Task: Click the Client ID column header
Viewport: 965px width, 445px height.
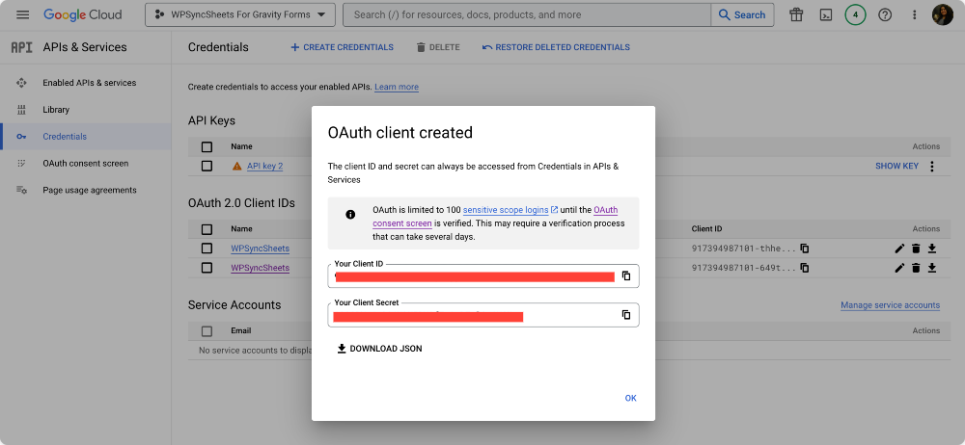Action: pos(706,229)
